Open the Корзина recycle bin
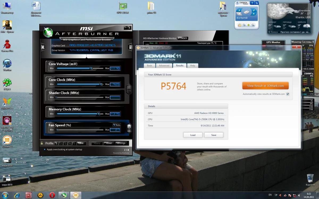Image resolution: width=319 pixels, height=199 pixels. click(310, 180)
